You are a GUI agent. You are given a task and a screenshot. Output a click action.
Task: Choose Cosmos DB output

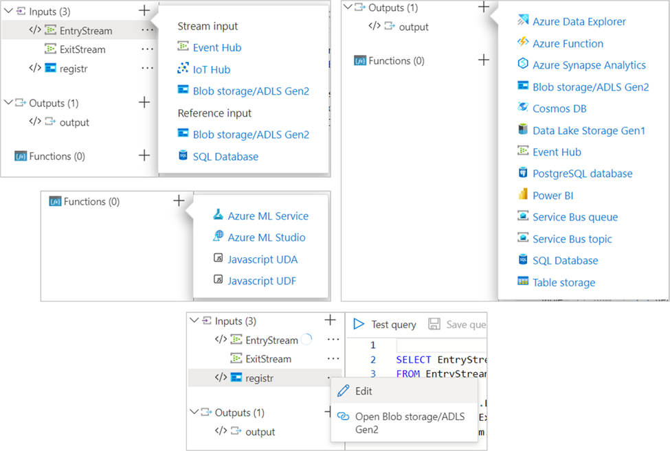559,108
